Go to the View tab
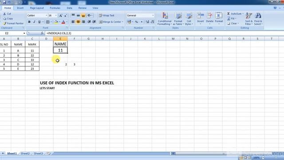Image resolution: width=284 pixels, height=160 pixels. point(95,8)
